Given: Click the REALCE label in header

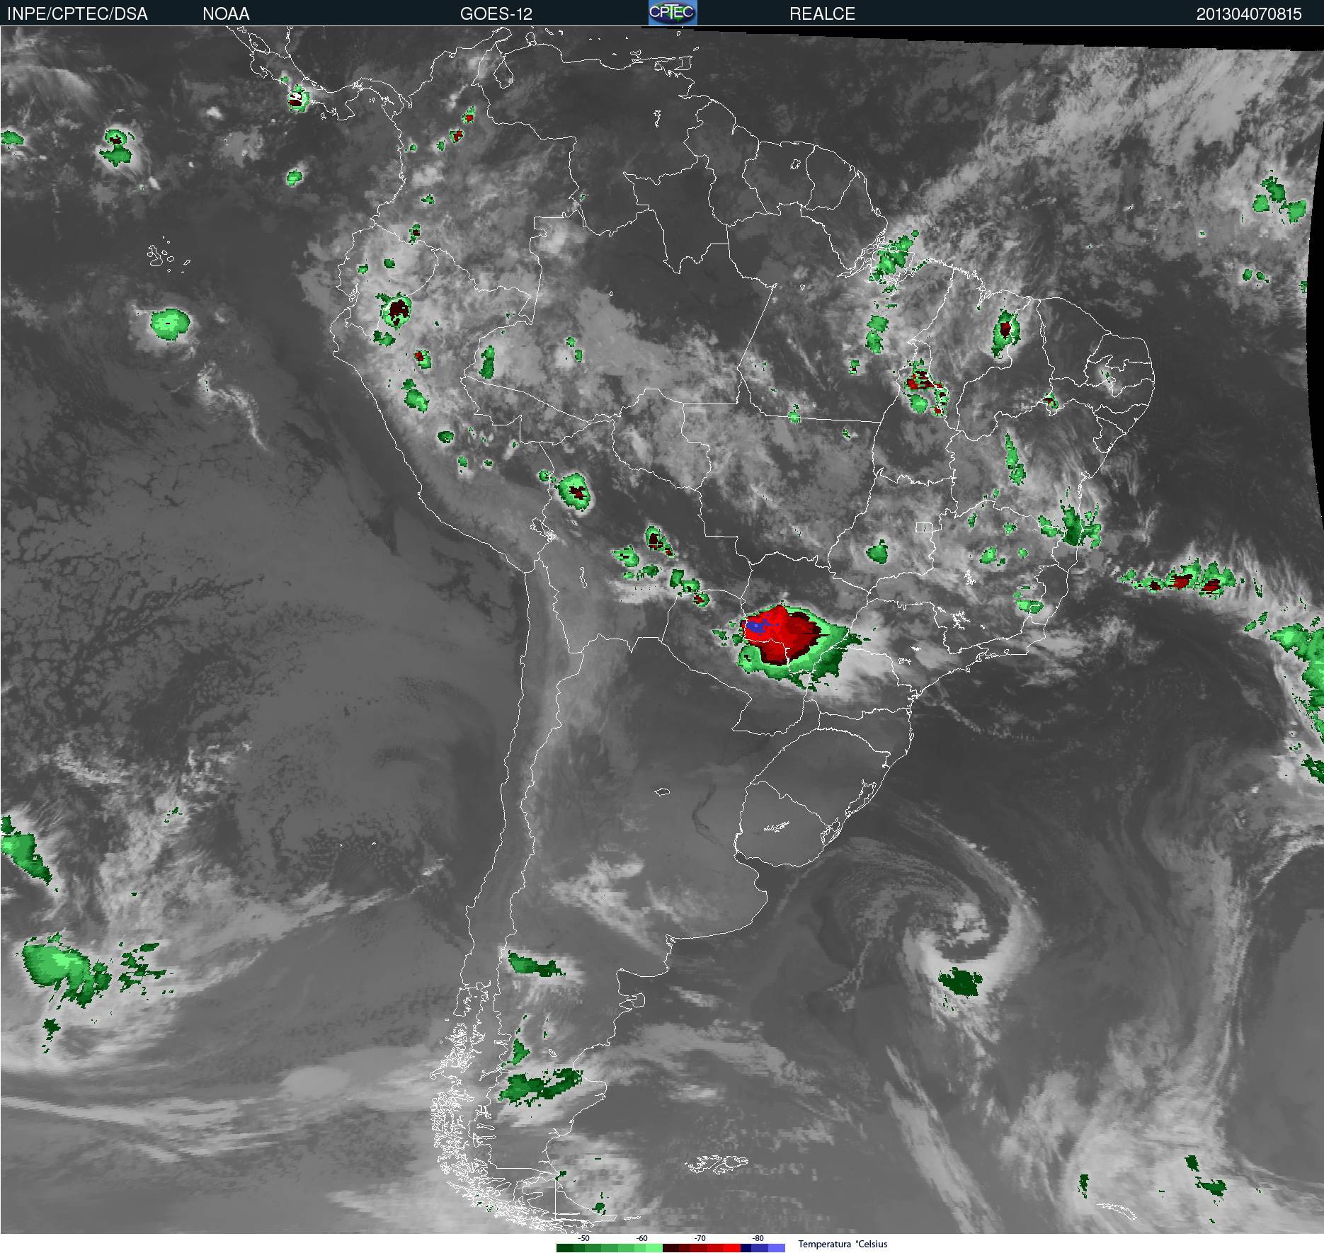Looking at the screenshot, I should tap(822, 13).
